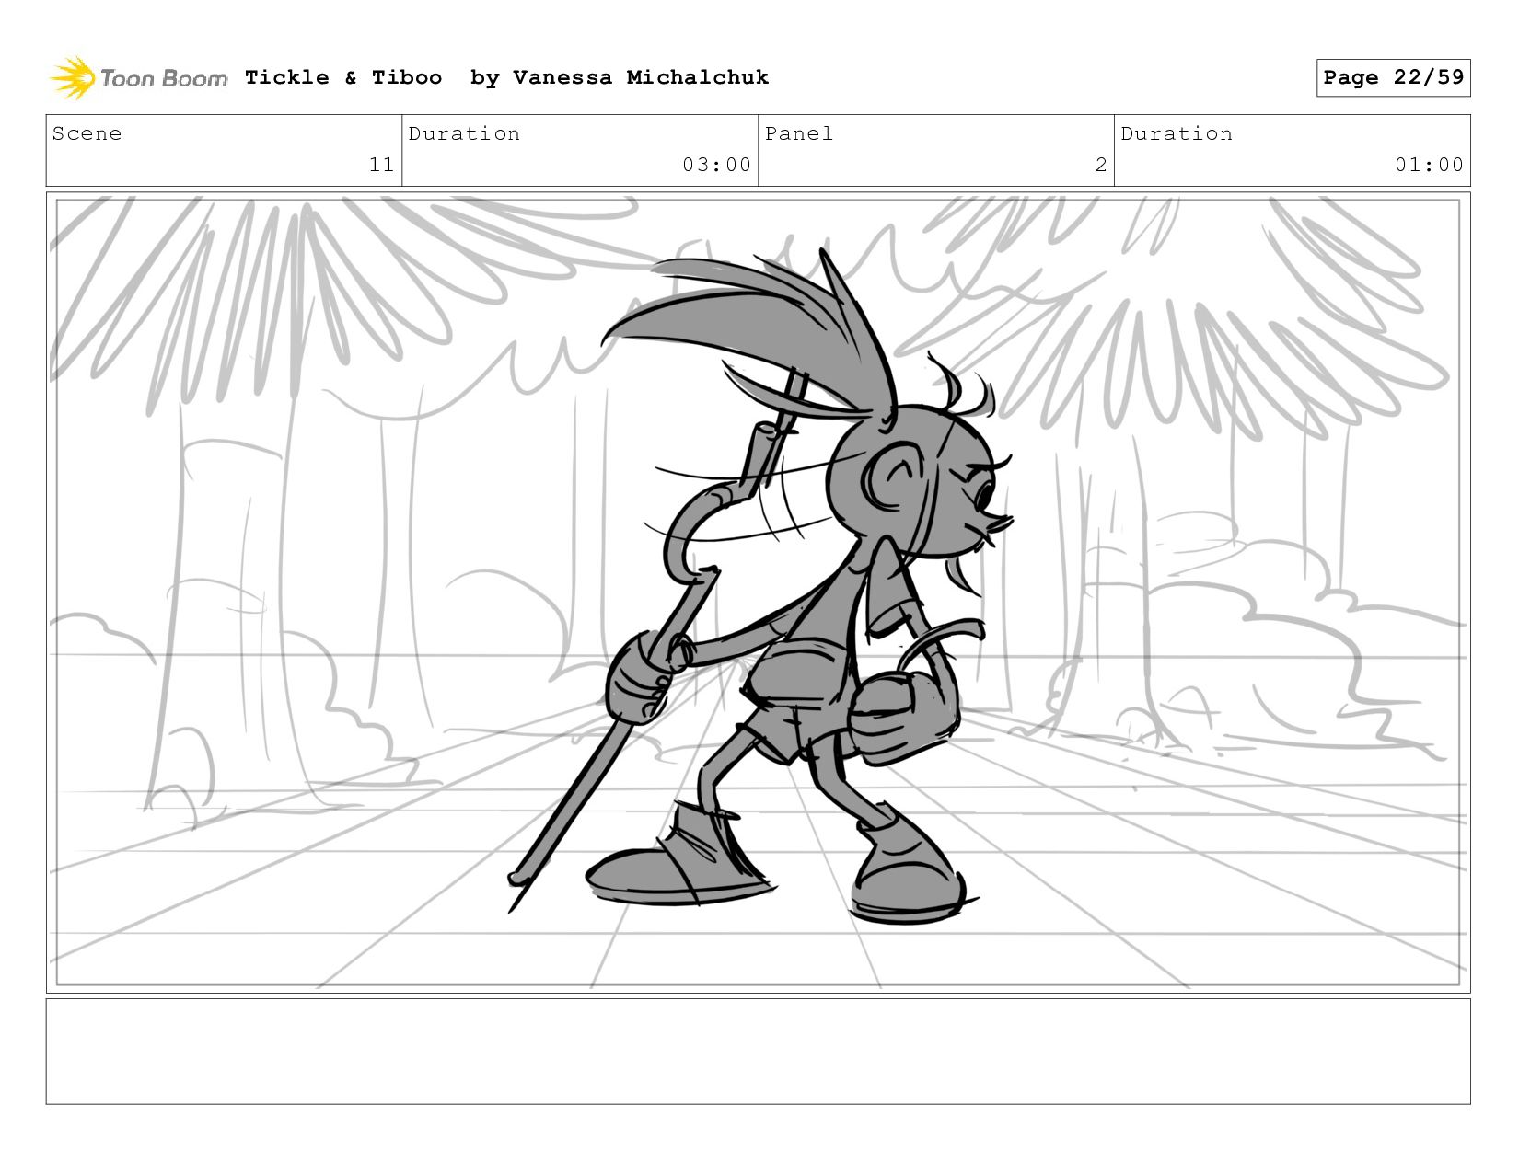Click the 'Page 22/59' box
The image size is (1519, 1173).
point(1393,77)
